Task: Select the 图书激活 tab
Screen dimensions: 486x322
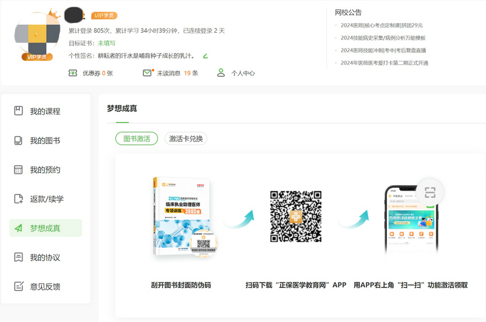Action: coord(137,139)
